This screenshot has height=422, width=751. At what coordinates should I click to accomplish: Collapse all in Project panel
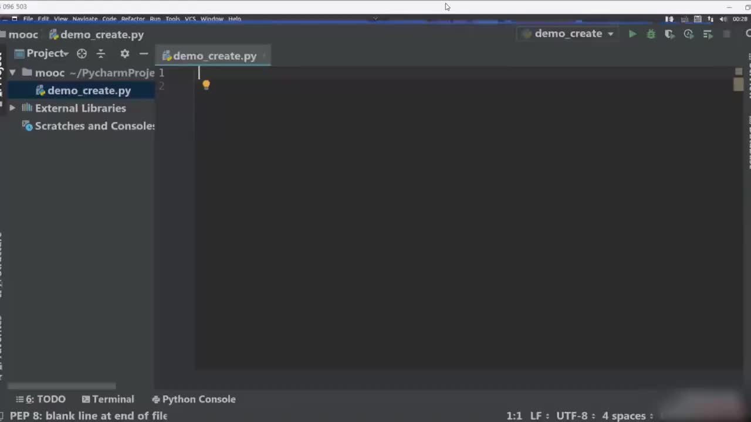coord(101,53)
